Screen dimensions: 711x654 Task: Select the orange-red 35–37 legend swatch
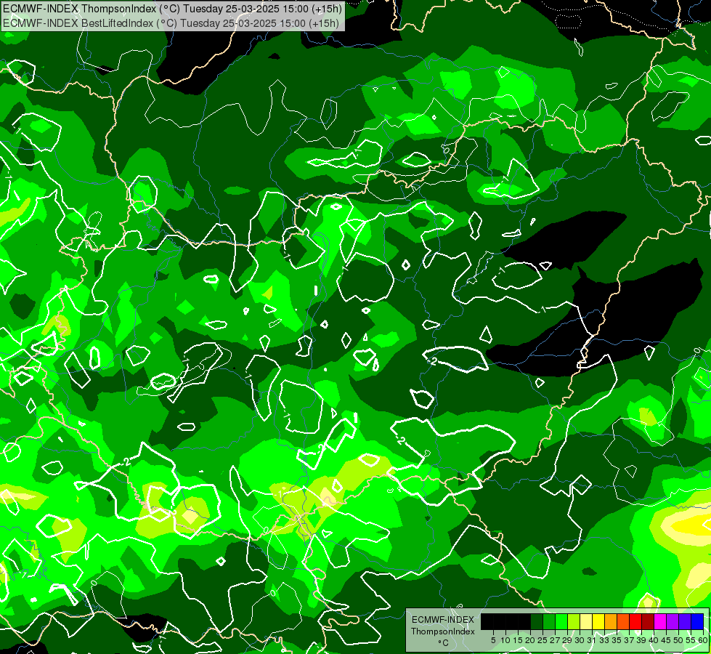[x=623, y=621]
